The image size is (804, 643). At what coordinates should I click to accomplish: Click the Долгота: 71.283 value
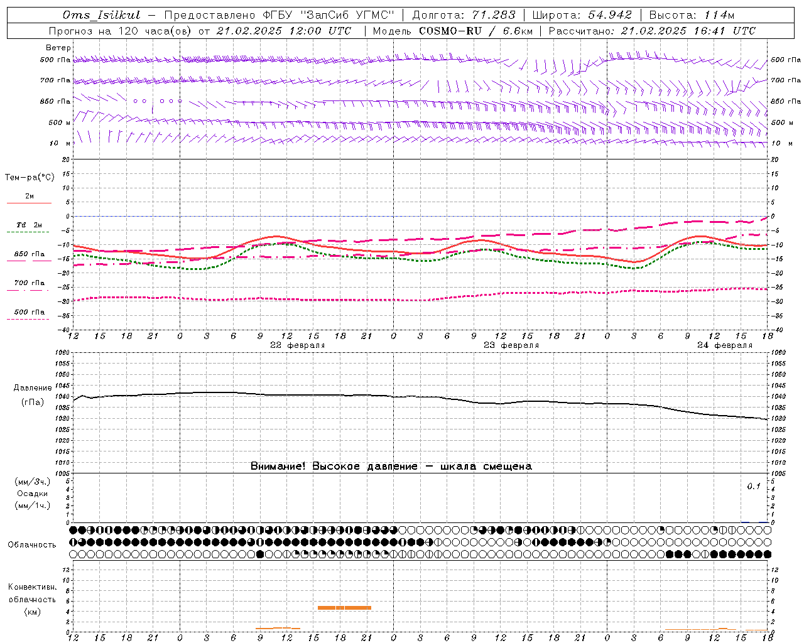[464, 15]
